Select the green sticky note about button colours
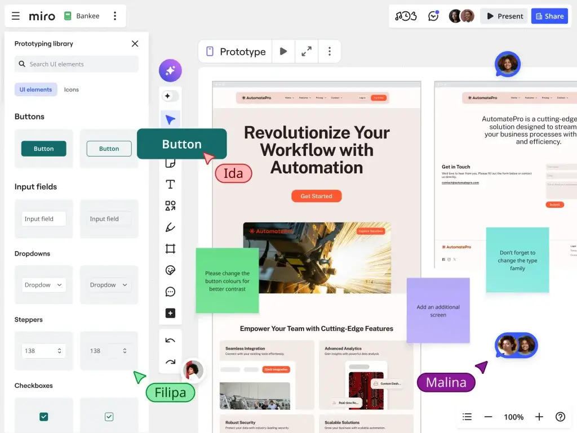 (x=228, y=281)
